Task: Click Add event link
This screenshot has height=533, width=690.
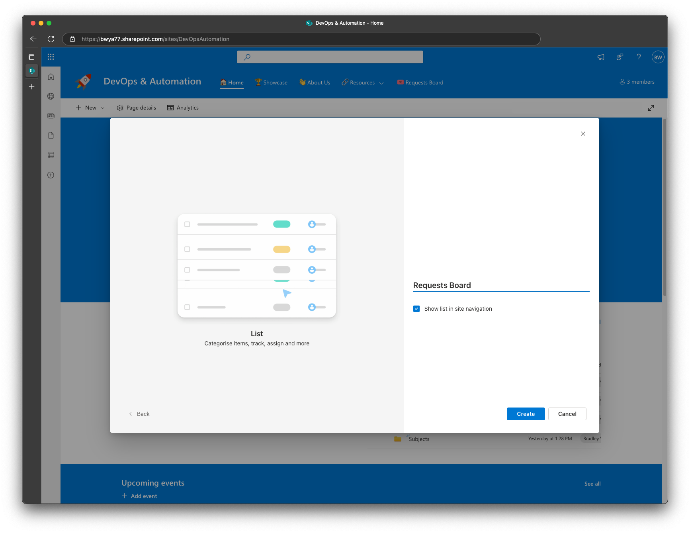Action: pyautogui.click(x=139, y=496)
